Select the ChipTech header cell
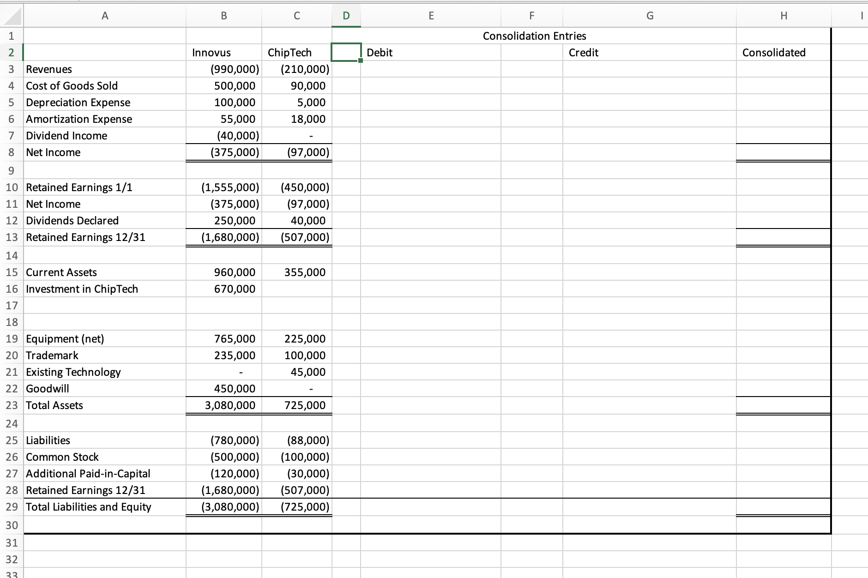Screen dimensions: 868x578 297,52
